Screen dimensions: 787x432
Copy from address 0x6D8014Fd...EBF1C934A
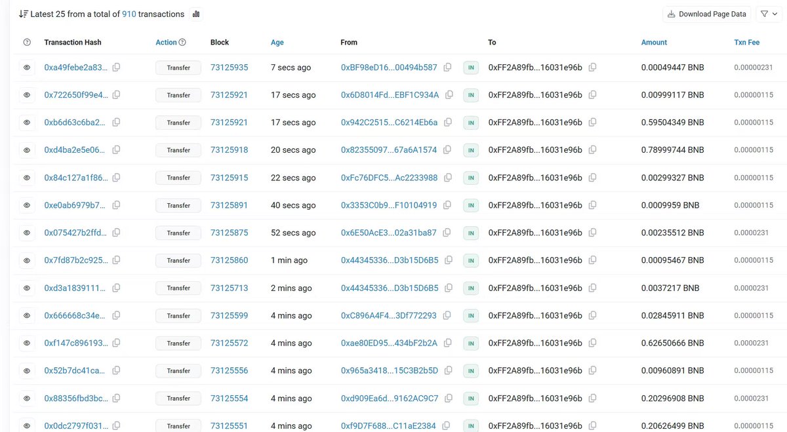point(449,95)
